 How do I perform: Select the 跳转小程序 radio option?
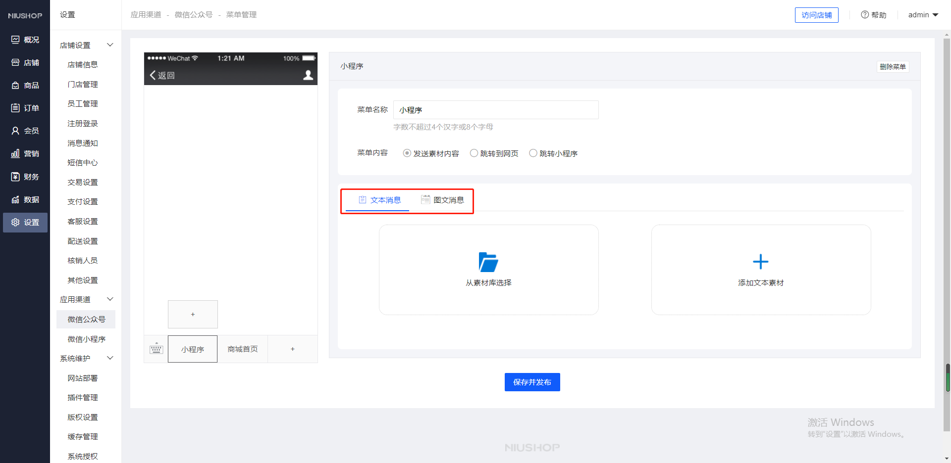coord(533,153)
